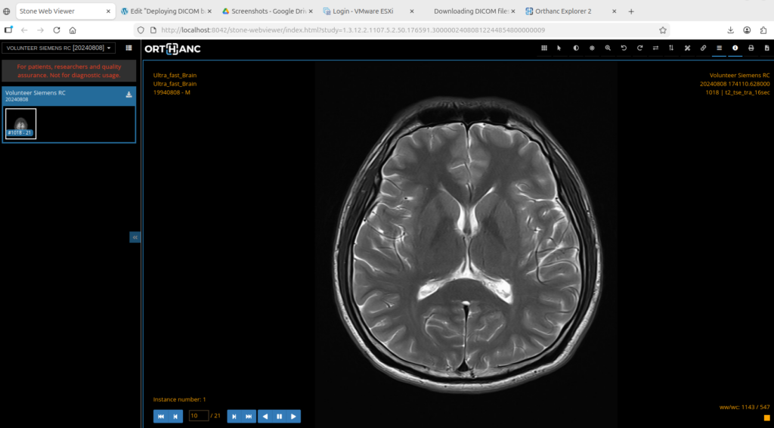This screenshot has width=774, height=428.
Task: Open the windowing contrast tool
Action: [576, 48]
